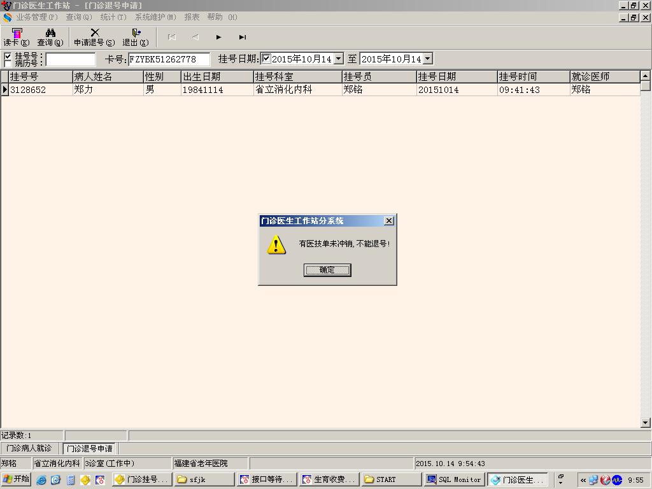Switch to 门诊退号申请 tab
The width and height of the screenshot is (652, 489).
[x=90, y=449]
